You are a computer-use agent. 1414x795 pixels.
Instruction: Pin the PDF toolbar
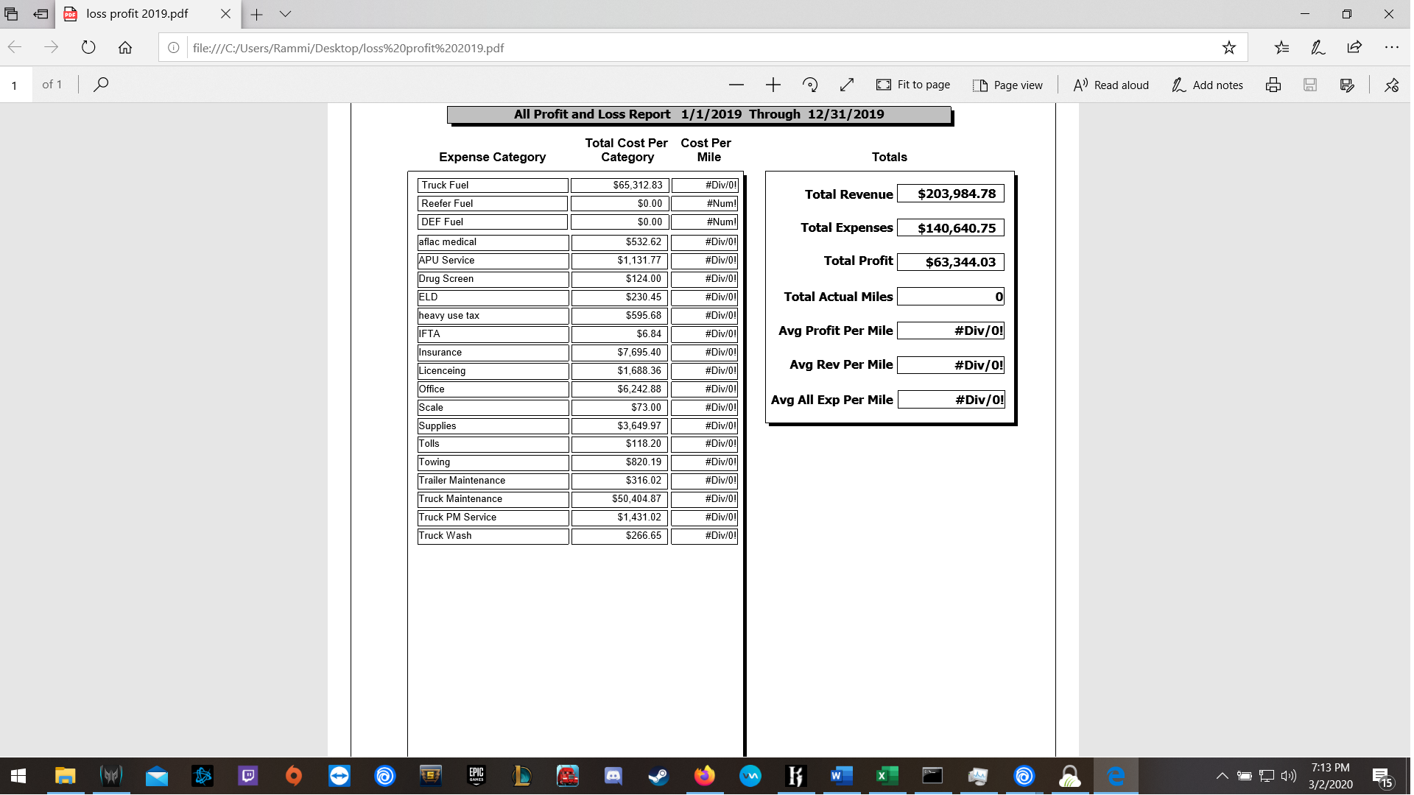click(1391, 85)
